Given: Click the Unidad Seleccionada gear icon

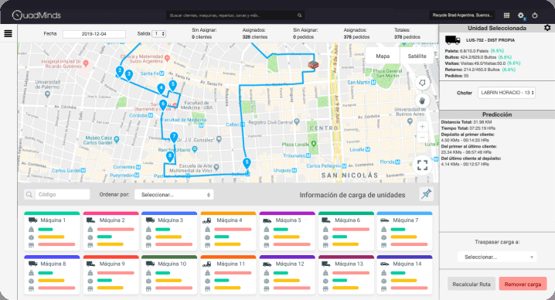Looking at the screenshot, I should point(547,28).
